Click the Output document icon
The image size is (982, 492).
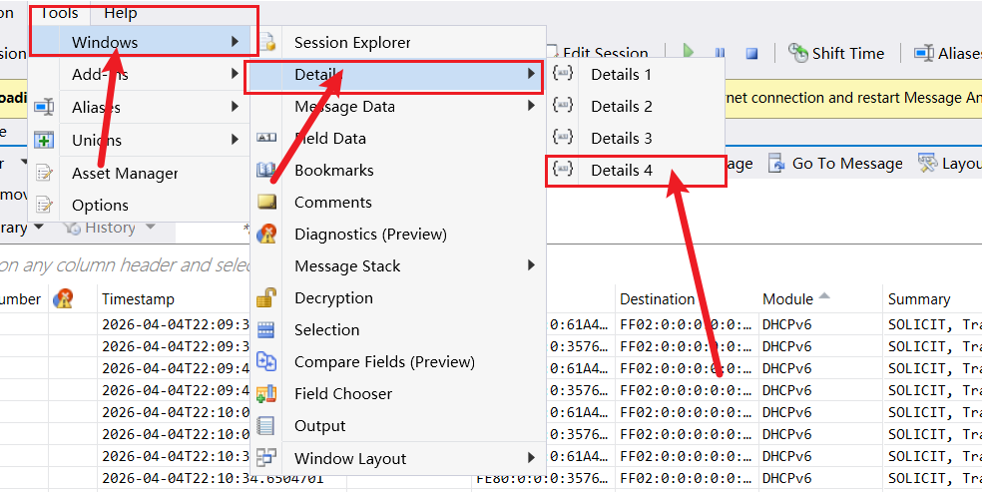[x=266, y=425]
